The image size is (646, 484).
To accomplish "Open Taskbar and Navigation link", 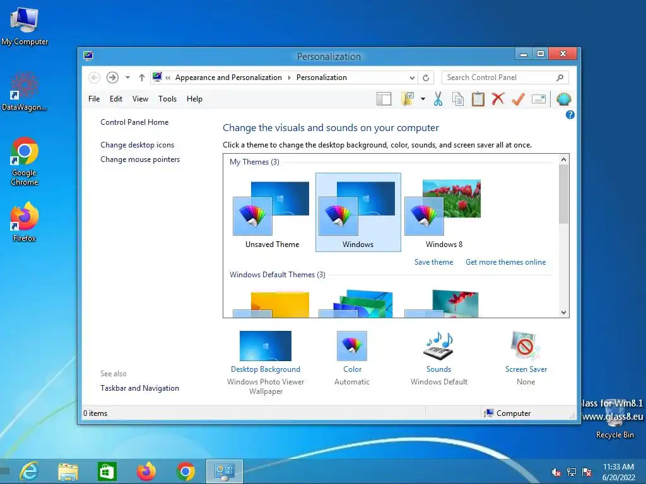I will 139,388.
